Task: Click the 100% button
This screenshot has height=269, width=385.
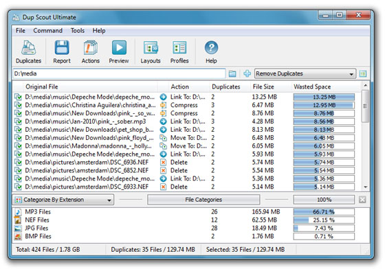Action: click(x=324, y=200)
